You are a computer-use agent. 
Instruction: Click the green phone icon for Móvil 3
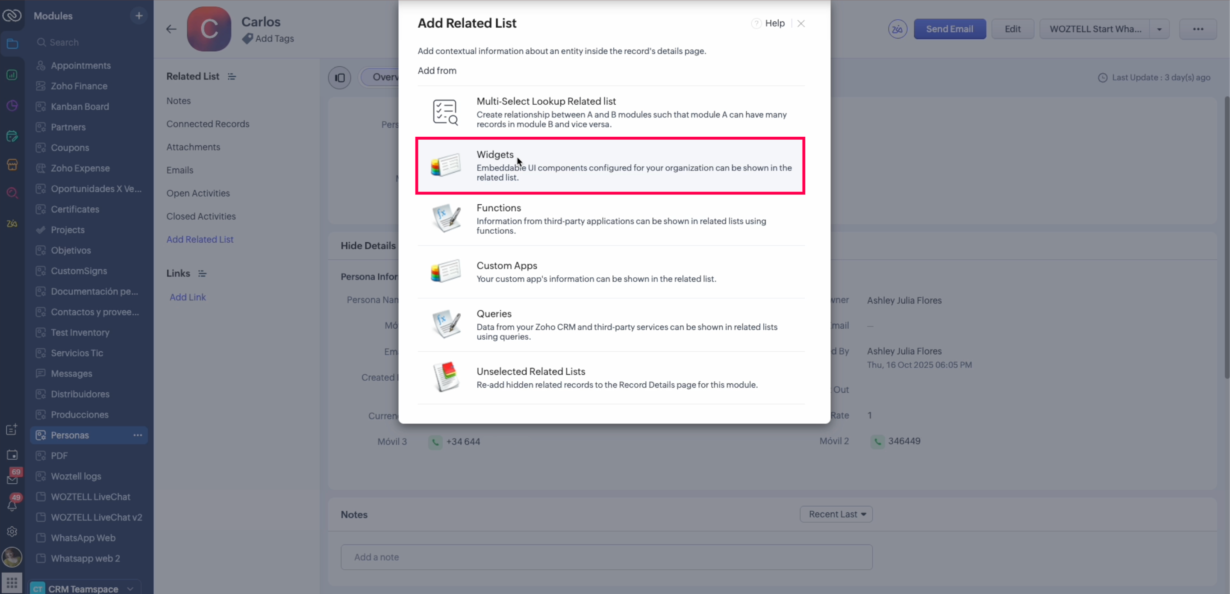435,442
